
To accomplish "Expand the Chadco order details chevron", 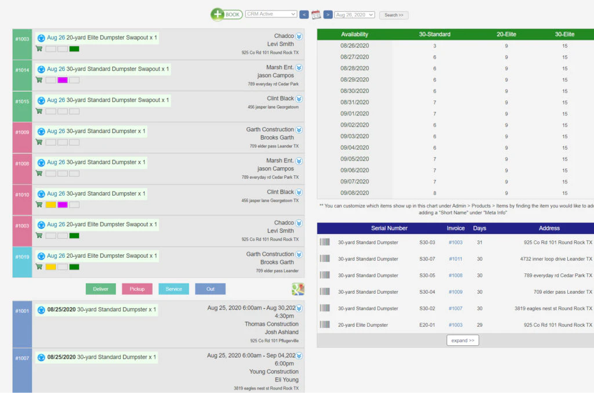I will coord(299,35).
